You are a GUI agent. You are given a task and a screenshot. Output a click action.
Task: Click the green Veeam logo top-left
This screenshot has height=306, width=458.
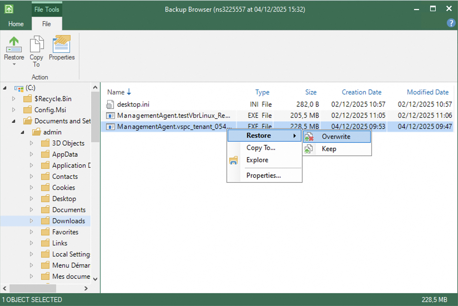pos(8,9)
